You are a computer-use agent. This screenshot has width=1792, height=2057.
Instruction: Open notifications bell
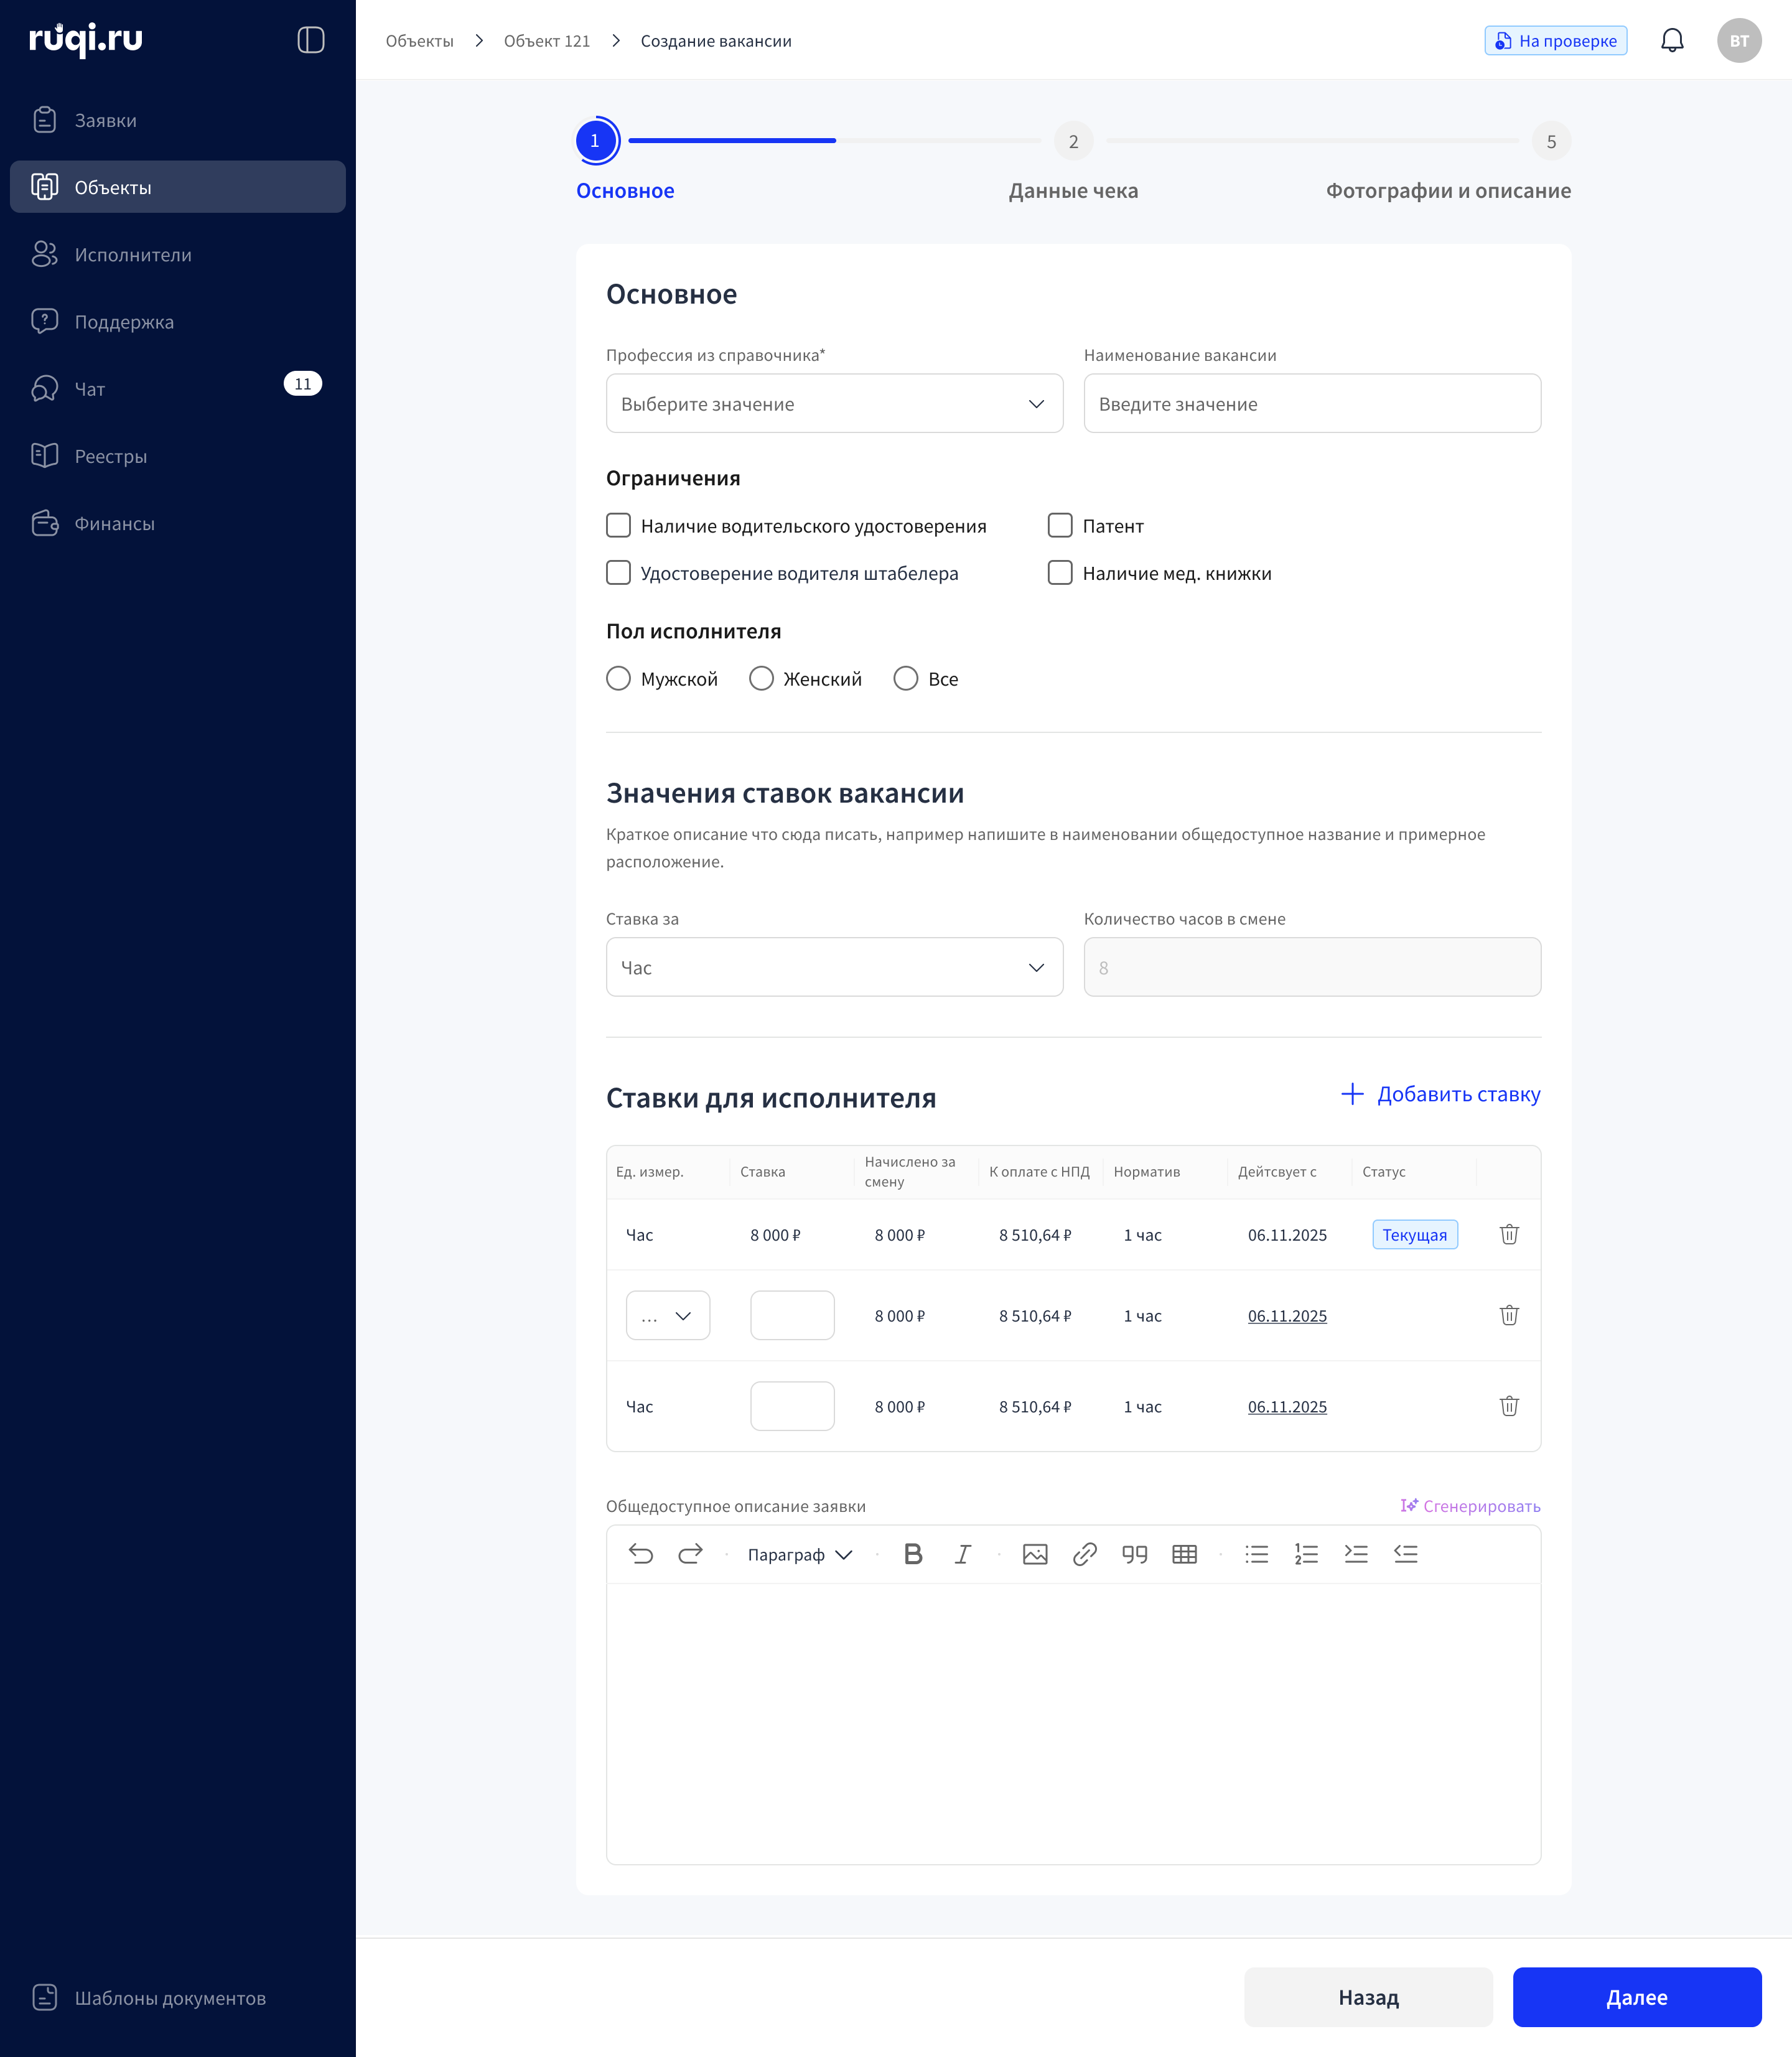tap(1672, 40)
